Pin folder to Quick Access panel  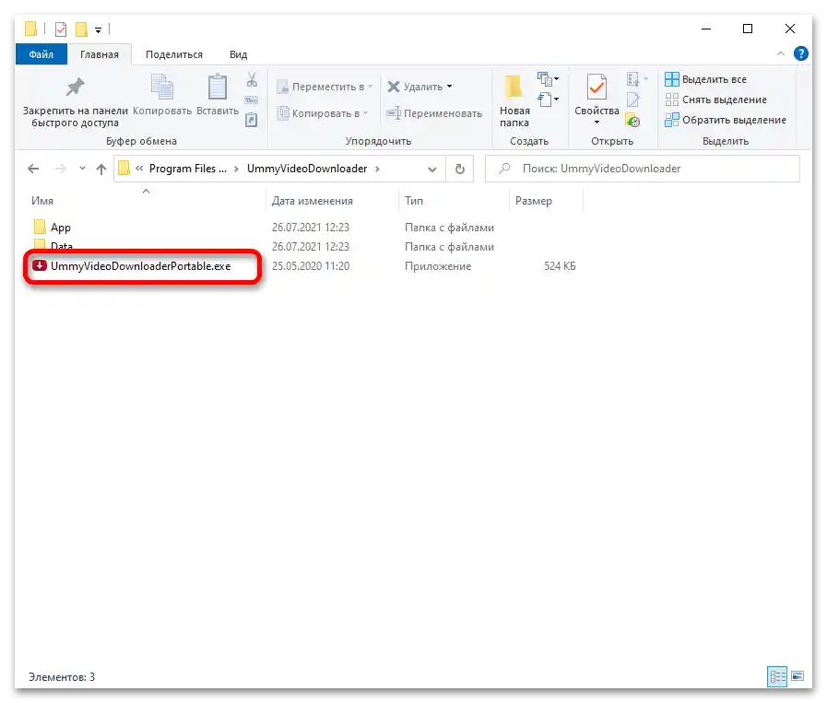75,102
